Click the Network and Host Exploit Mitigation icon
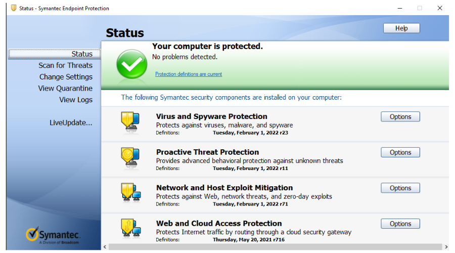 point(131,193)
